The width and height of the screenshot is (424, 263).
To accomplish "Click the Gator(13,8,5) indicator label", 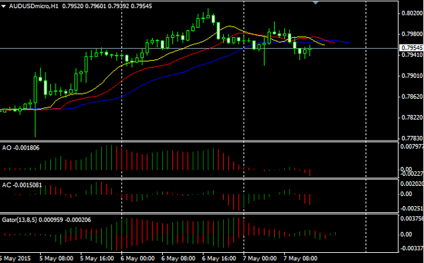I will [x=47, y=220].
